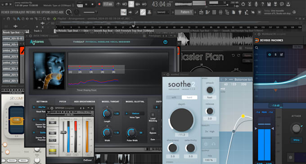Screen dimensions: 306x164
Task: Click the ATTACK knob in Devious Machines
Action: click(x=296, y=129)
